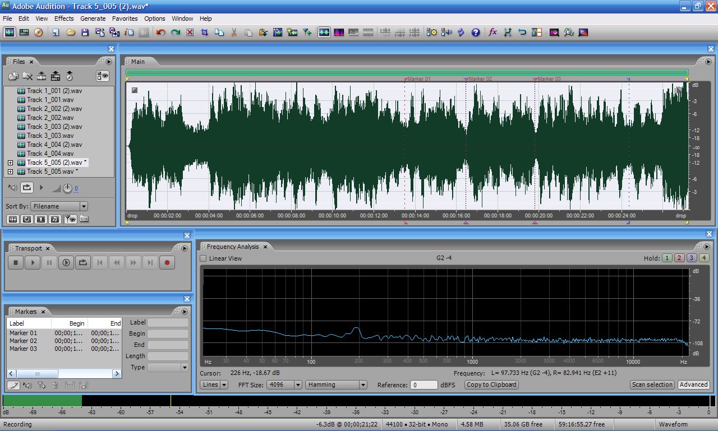
Task: Click the Advanced button
Action: click(694, 384)
